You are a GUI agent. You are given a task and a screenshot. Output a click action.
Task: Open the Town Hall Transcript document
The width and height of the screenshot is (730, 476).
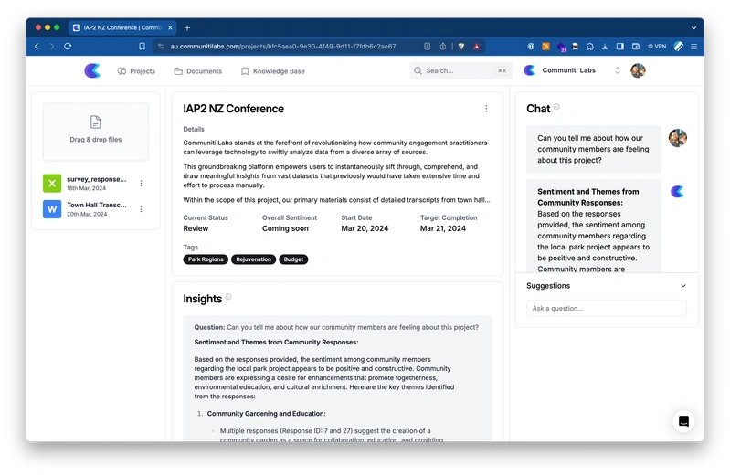(x=96, y=205)
